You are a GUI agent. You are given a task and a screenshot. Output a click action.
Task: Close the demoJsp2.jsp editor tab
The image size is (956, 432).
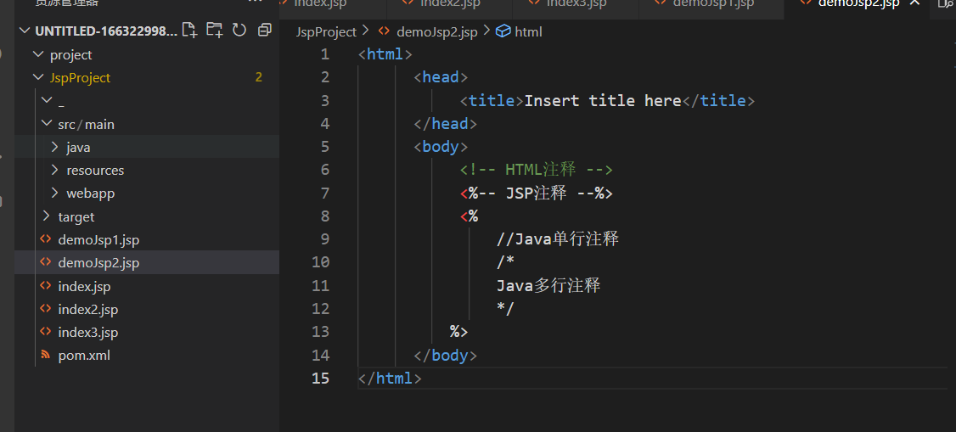pyautogui.click(x=914, y=3)
